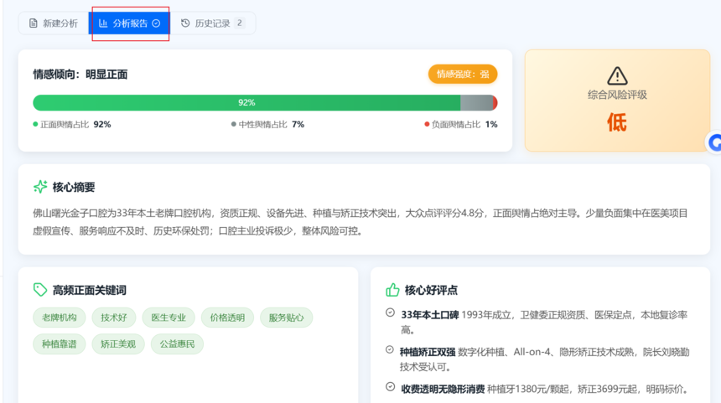The height and width of the screenshot is (403, 721).
Task: Select the 技术好 keyword tag
Action: click(113, 318)
